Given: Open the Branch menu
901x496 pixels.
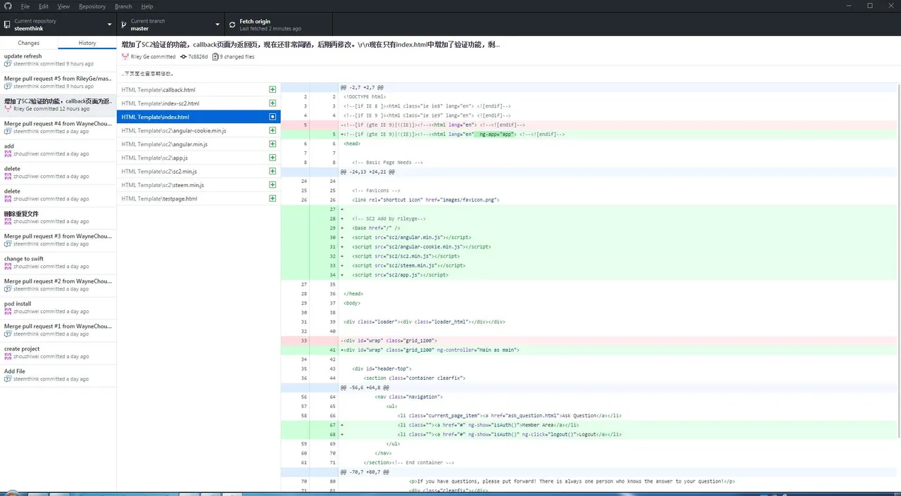Looking at the screenshot, I should point(123,6).
